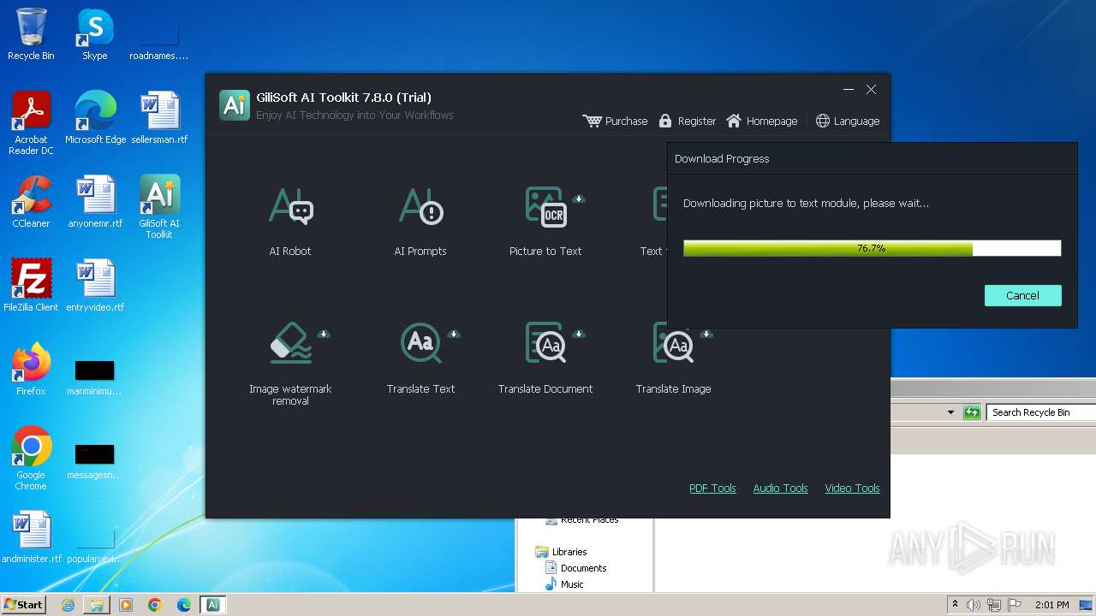Open Google Chrome desktop shortcut
1096x616 pixels.
pos(31,459)
